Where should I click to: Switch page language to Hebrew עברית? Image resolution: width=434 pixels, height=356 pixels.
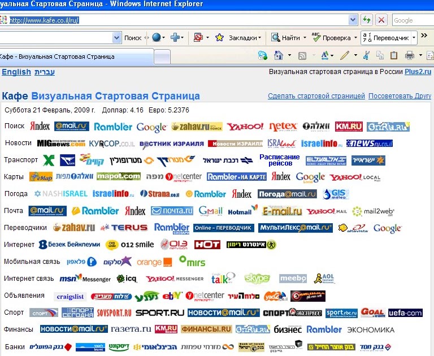pyautogui.click(x=45, y=72)
